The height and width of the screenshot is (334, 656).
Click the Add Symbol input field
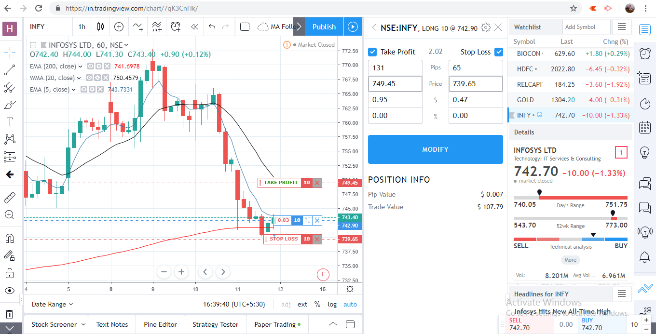586,27
